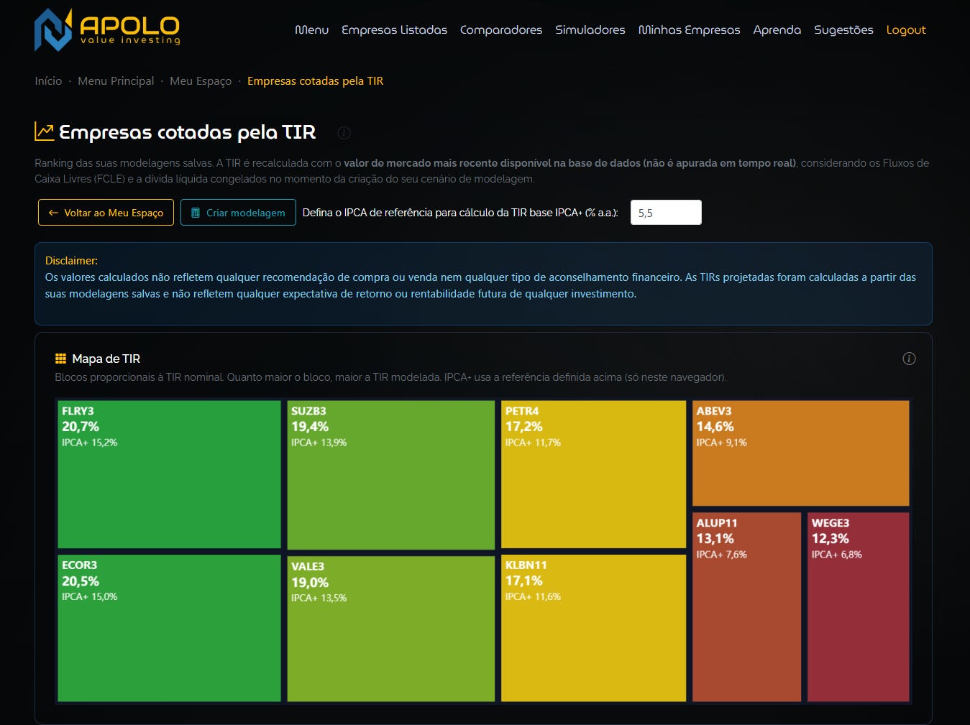
Task: Show info for Mapa de TIR panel
Action: pyautogui.click(x=909, y=359)
